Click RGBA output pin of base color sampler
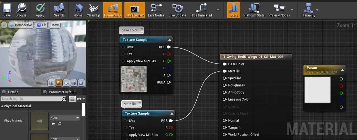Image resolution: width=357 pixels, height=140 pixels. [168, 82]
